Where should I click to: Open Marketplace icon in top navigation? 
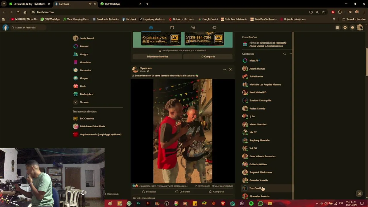tap(193, 28)
